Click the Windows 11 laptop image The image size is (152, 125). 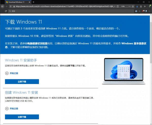(124, 71)
